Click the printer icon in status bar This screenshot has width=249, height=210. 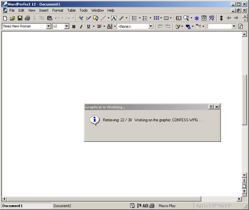(152, 206)
